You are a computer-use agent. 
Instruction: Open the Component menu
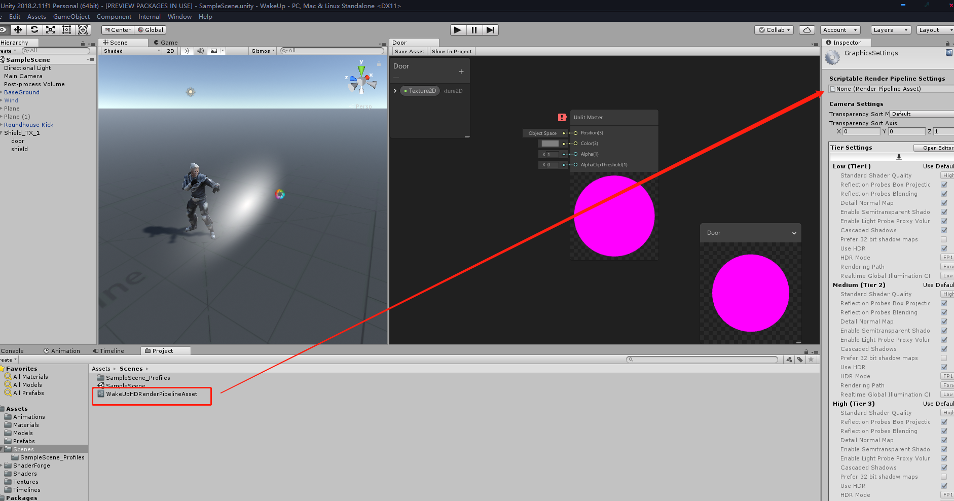pyautogui.click(x=114, y=17)
